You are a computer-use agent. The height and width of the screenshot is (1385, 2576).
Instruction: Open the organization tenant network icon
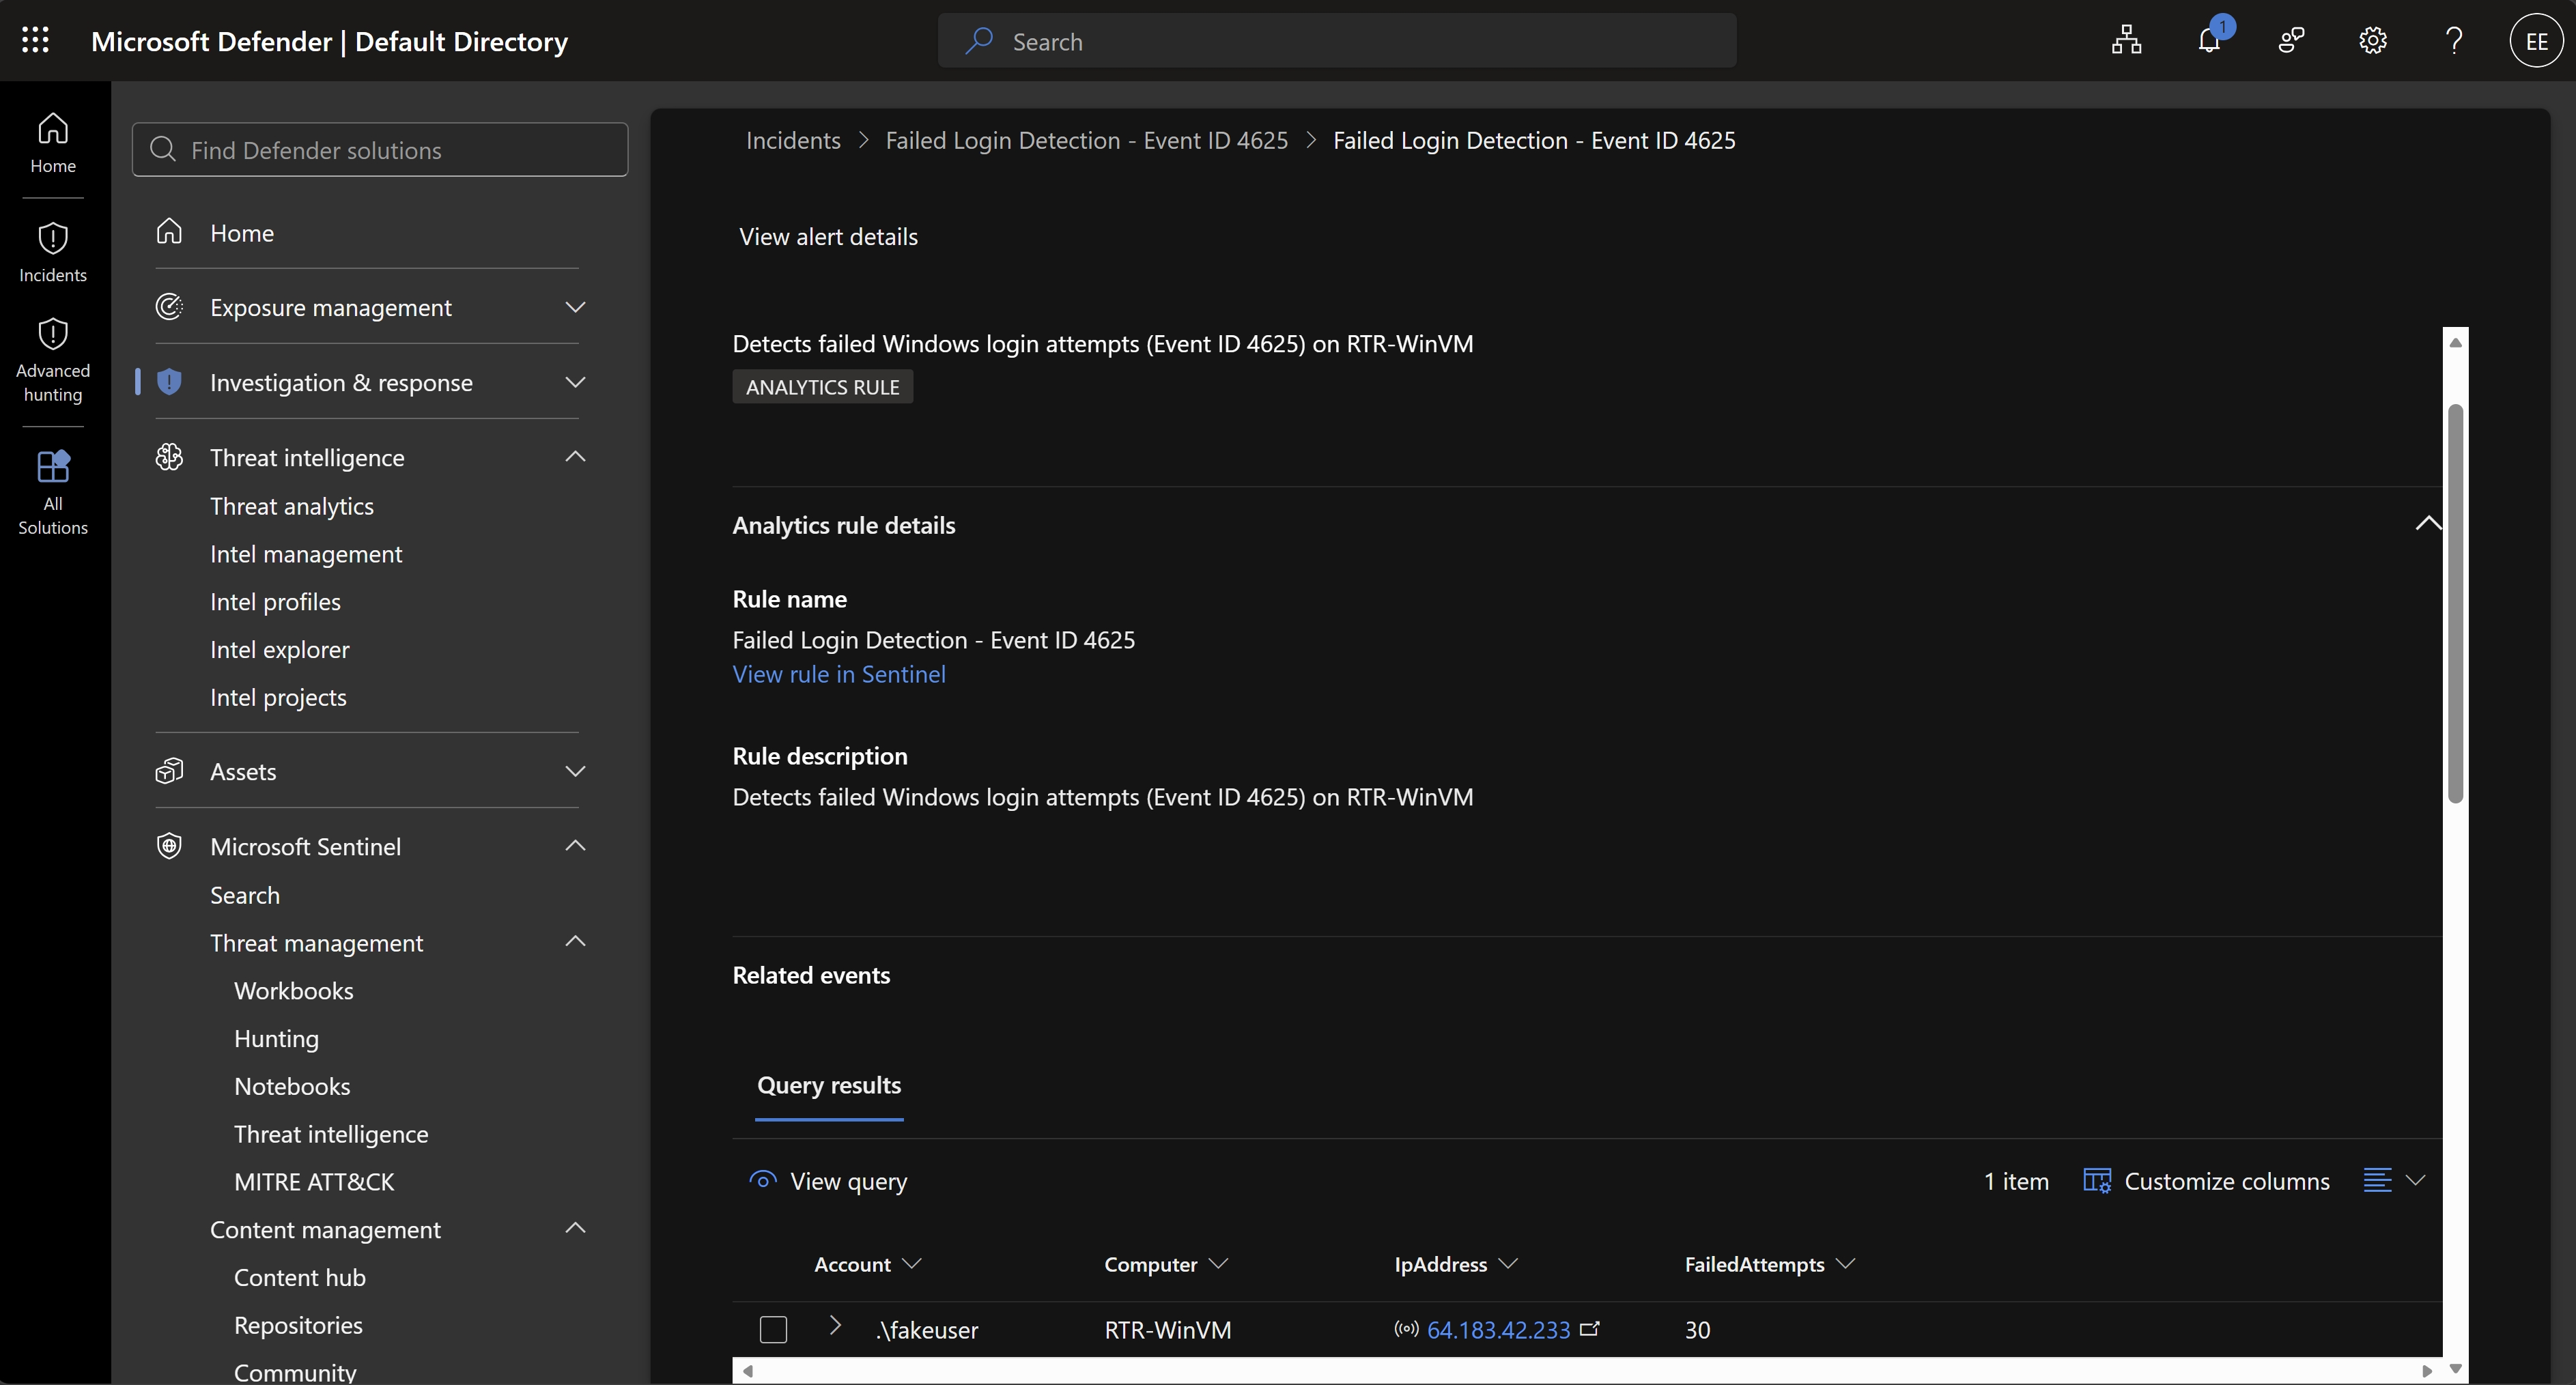click(x=2126, y=41)
